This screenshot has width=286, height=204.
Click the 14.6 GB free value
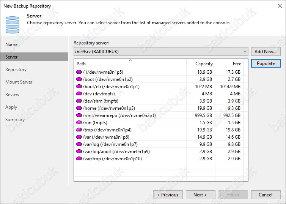coord(233,137)
